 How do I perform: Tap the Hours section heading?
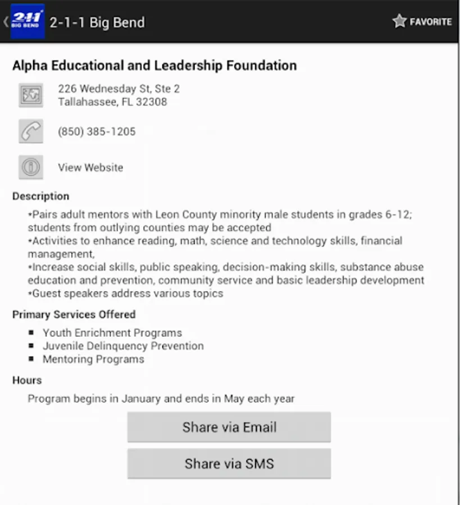[27, 380]
